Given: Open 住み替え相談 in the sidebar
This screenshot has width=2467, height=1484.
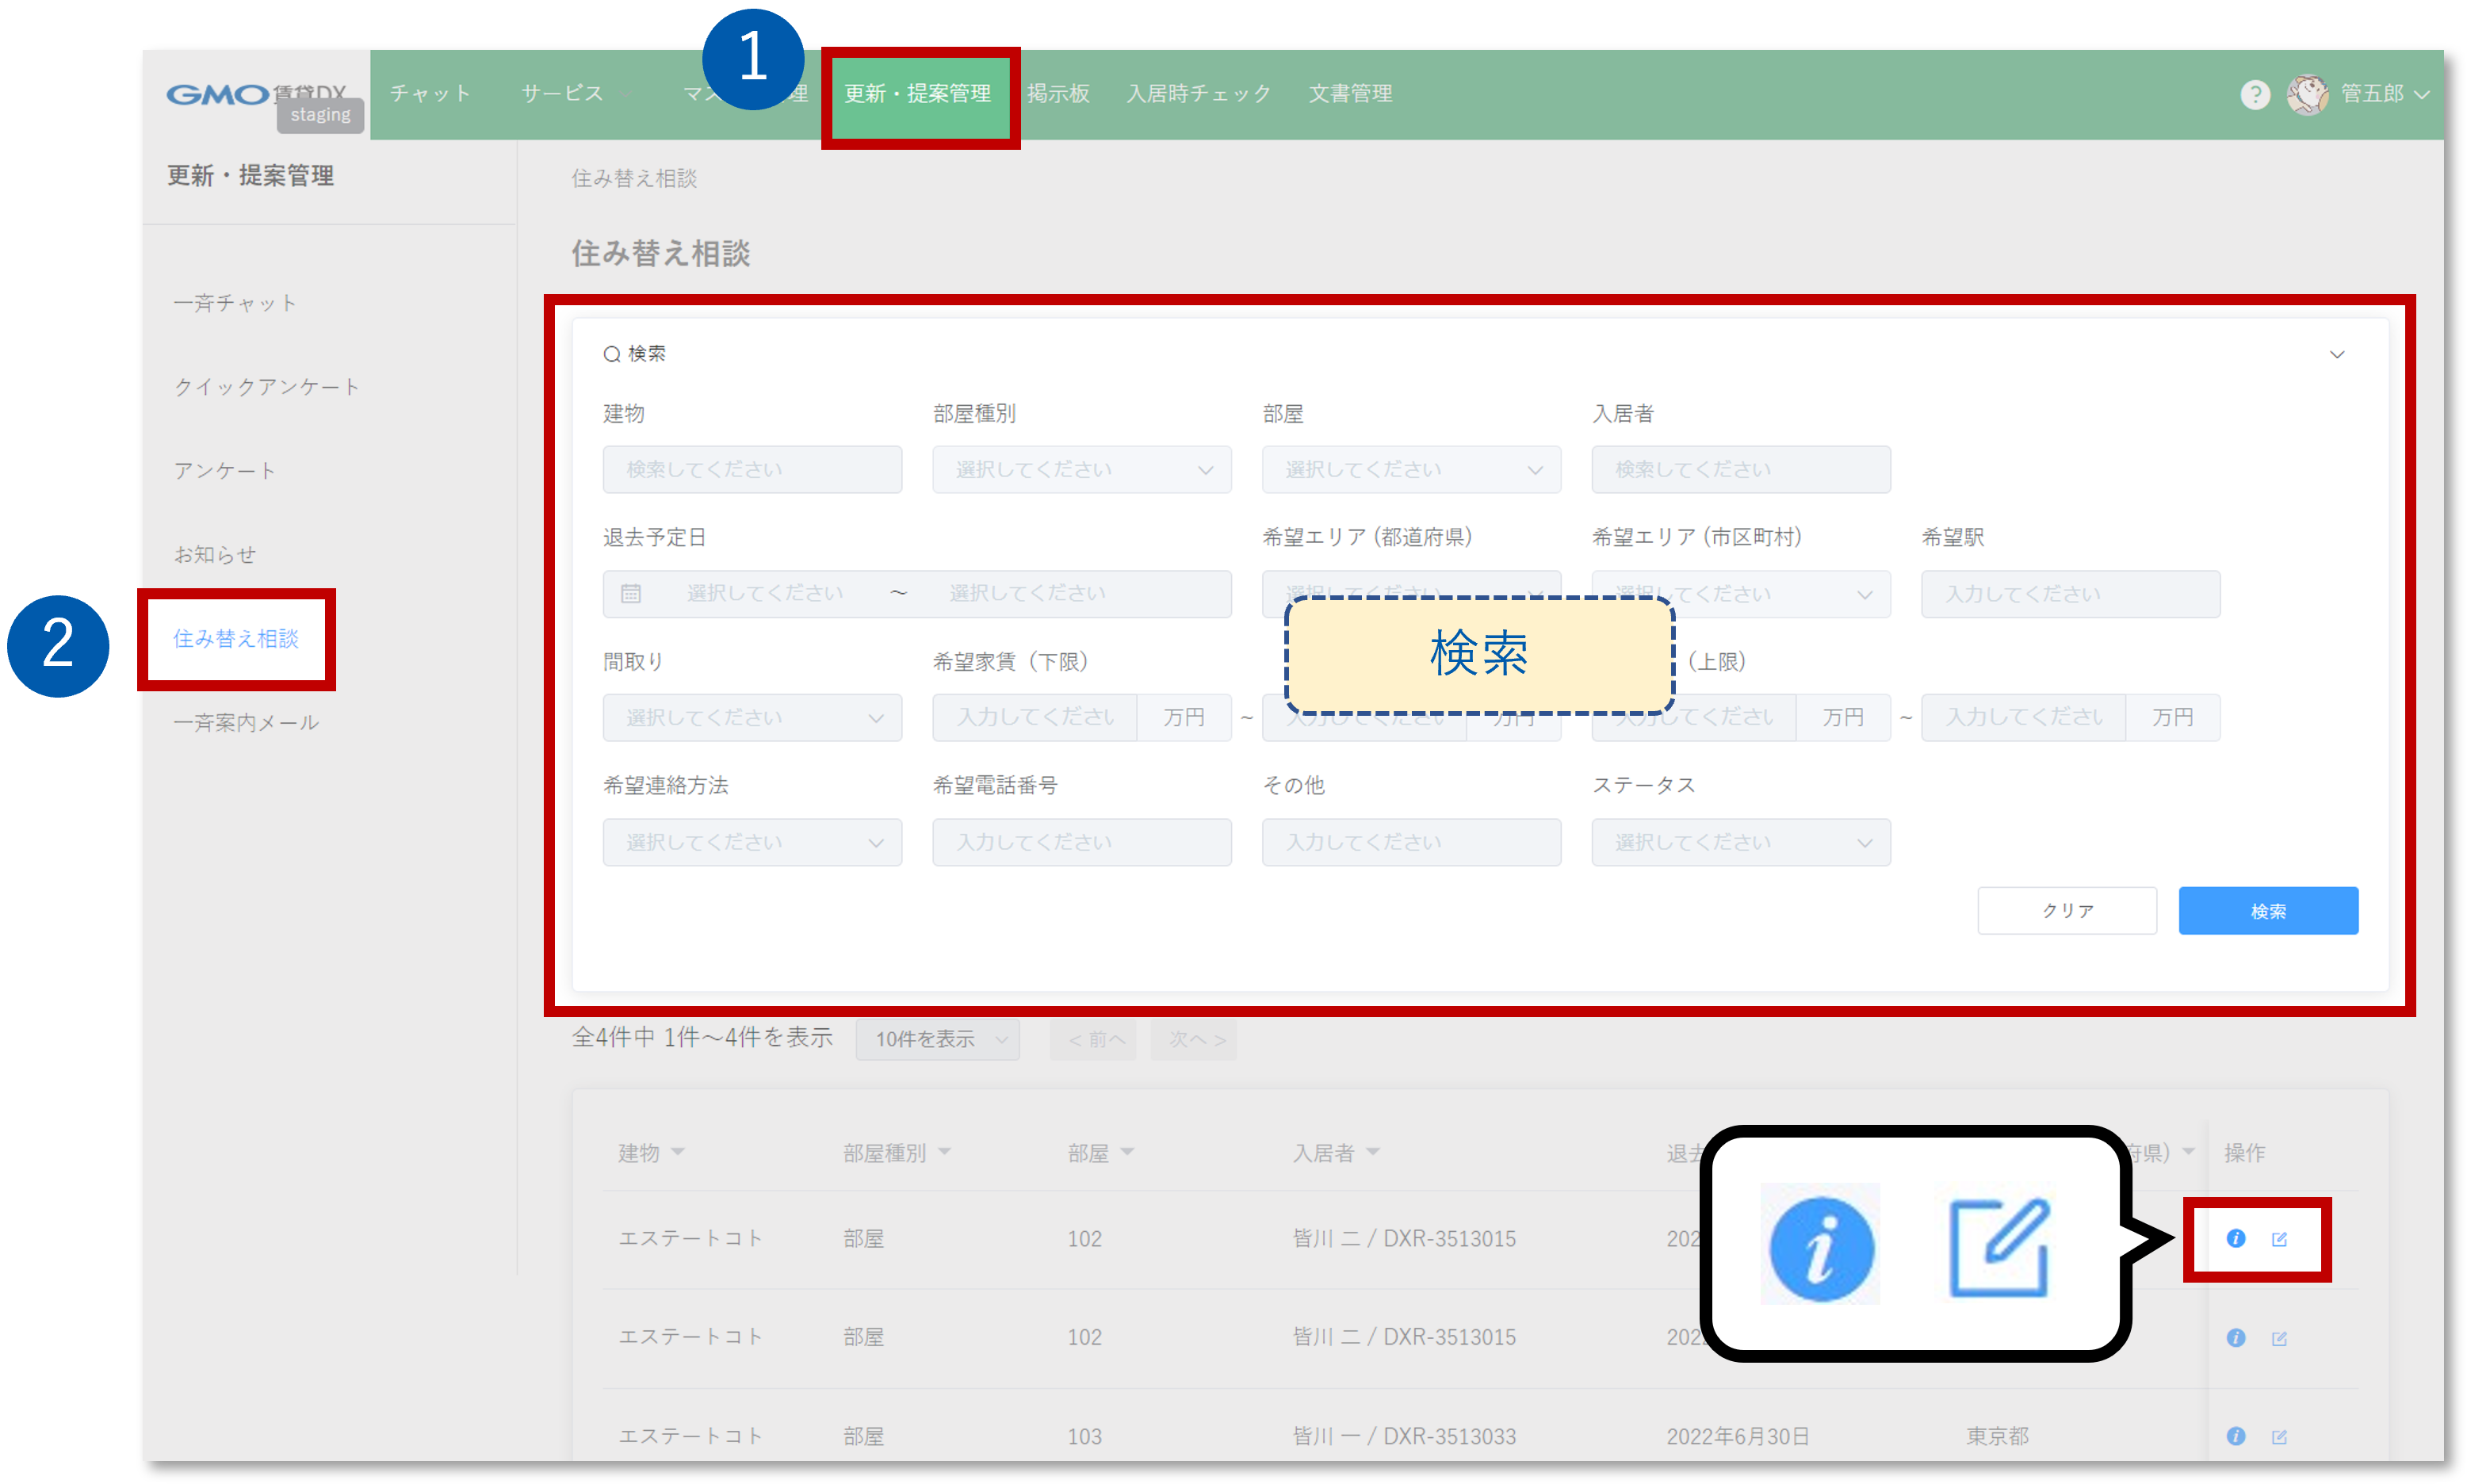Looking at the screenshot, I should tap(236, 639).
